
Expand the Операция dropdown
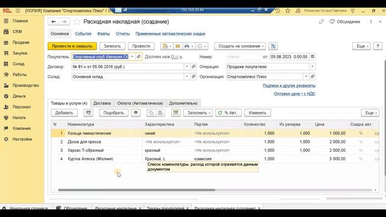312,67
